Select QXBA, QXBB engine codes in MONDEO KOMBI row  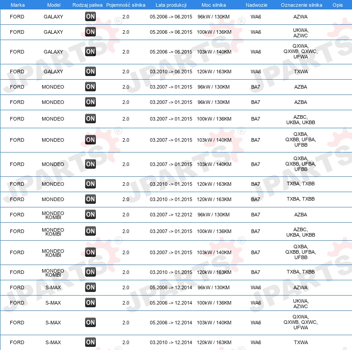pyautogui.click(x=301, y=252)
